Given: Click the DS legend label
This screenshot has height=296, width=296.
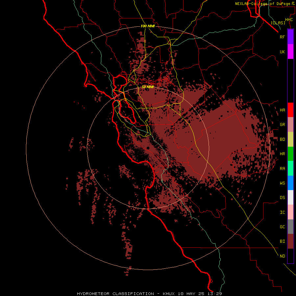Looking at the screenshot, I should click(x=282, y=197).
